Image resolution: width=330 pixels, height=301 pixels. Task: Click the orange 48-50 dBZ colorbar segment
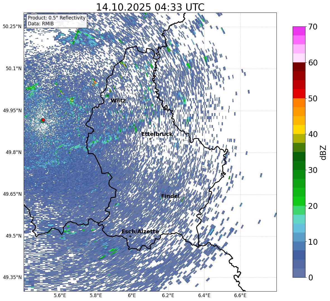click(299, 102)
